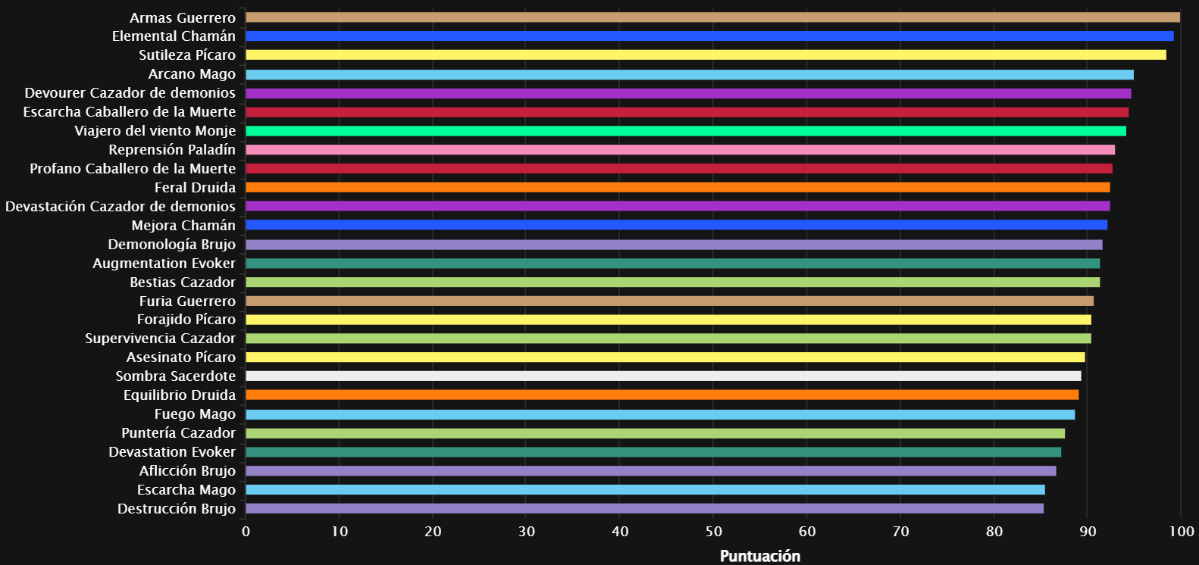Viewport: 1199px width, 565px height.
Task: Click the Forajido Pícaro bar
Action: click(668, 320)
